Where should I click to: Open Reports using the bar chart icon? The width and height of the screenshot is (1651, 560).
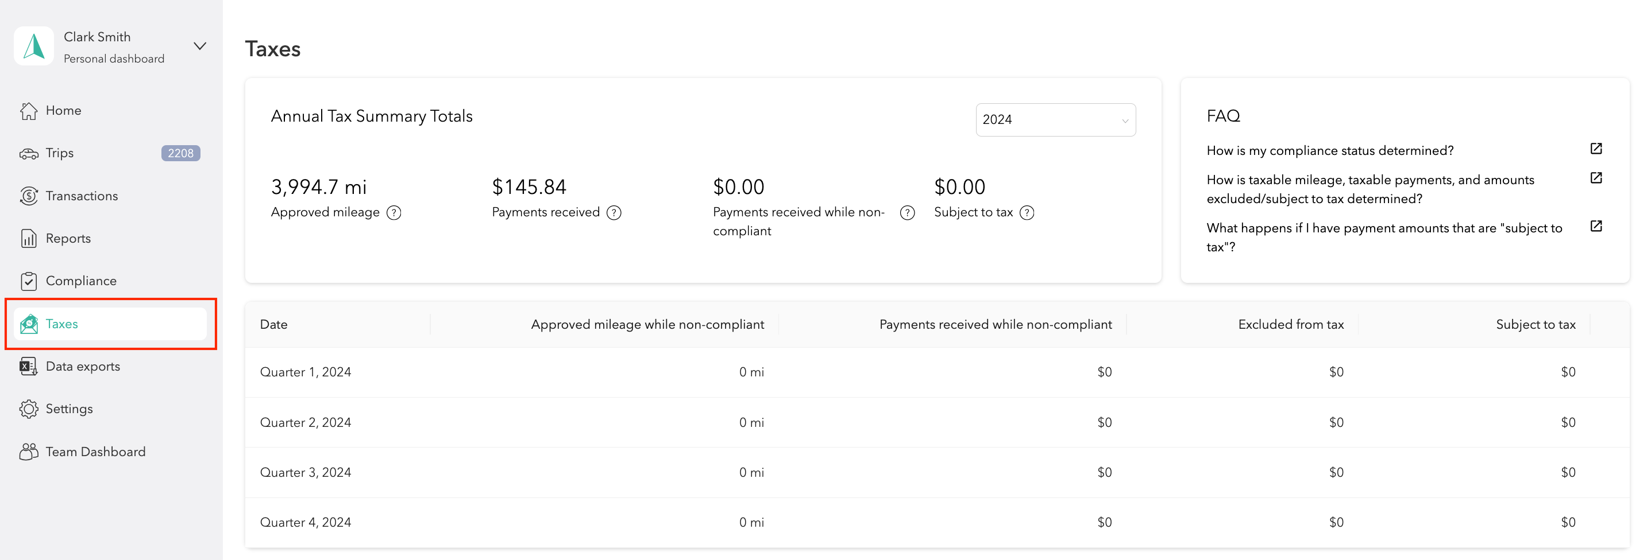[x=28, y=239]
